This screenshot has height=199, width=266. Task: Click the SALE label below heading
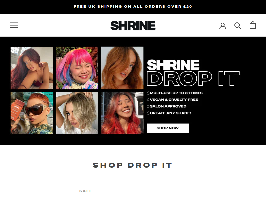click(x=86, y=191)
